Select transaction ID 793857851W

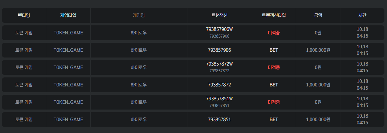coord(219,99)
